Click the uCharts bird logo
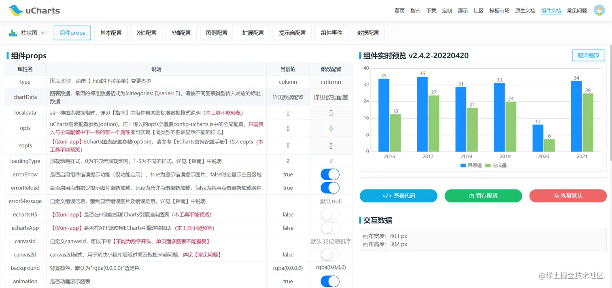Image resolution: width=612 pixels, height=288 pixels. tap(16, 11)
